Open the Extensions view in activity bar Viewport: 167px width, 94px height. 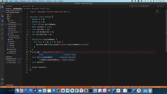point(2,25)
